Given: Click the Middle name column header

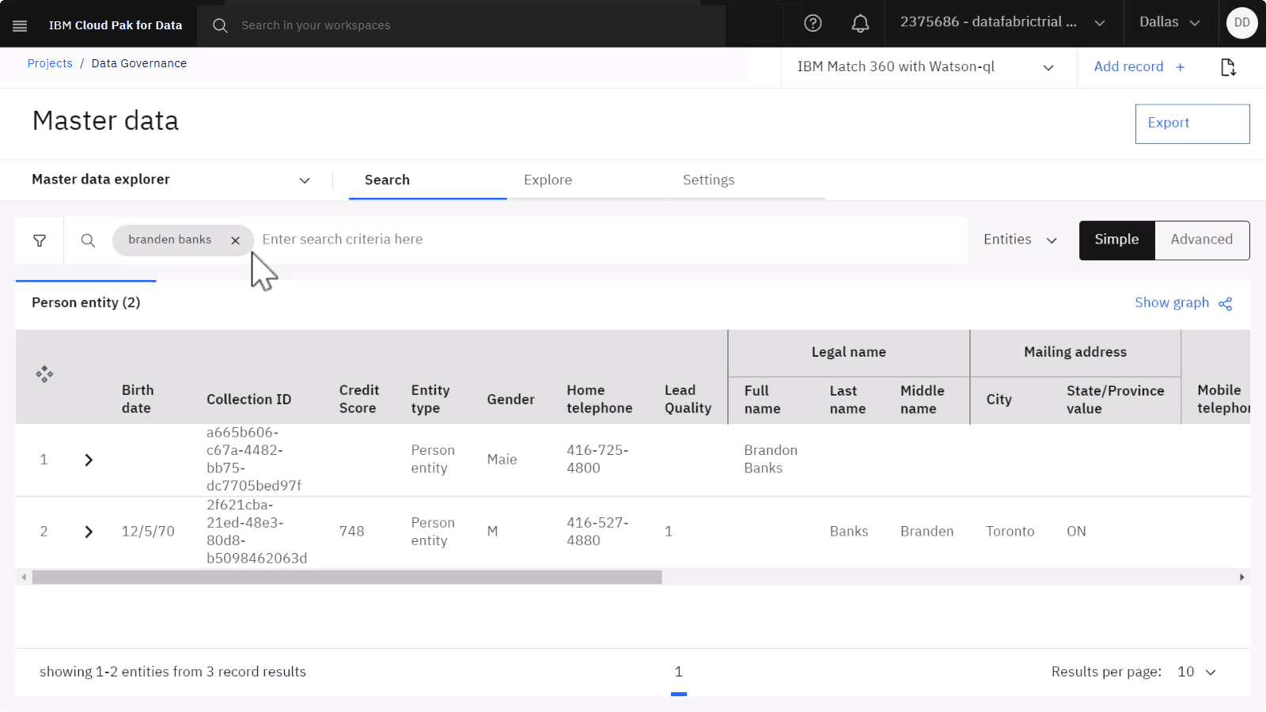Looking at the screenshot, I should [922, 400].
